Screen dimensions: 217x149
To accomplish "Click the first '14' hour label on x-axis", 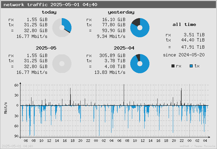I will pos(57,141).
